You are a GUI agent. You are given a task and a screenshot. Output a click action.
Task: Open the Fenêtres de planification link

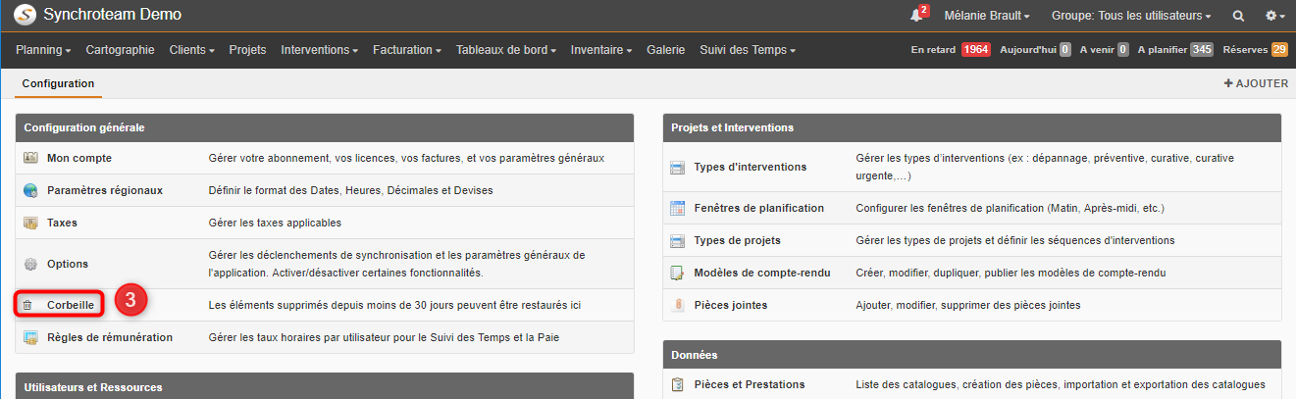759,208
